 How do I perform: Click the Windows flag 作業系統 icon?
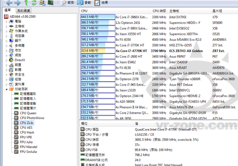pos(11,31)
